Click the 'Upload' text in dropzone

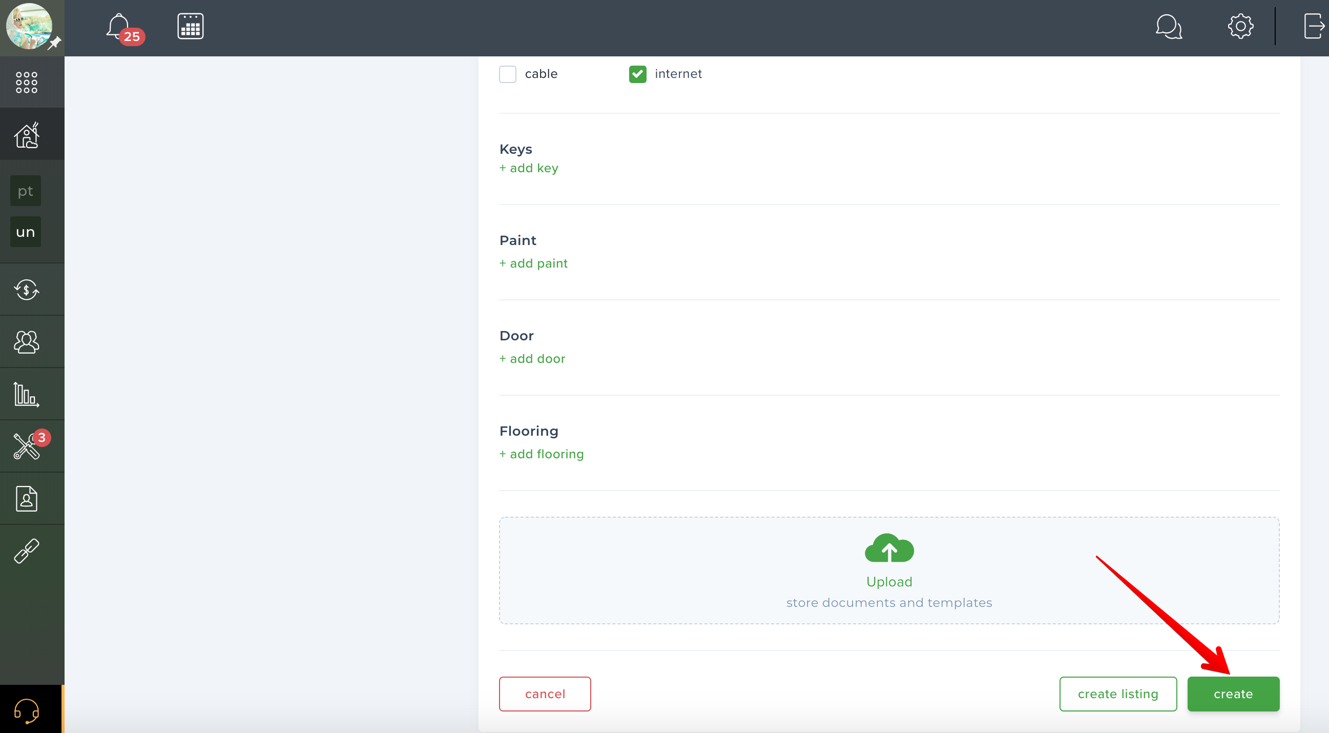pyautogui.click(x=889, y=582)
